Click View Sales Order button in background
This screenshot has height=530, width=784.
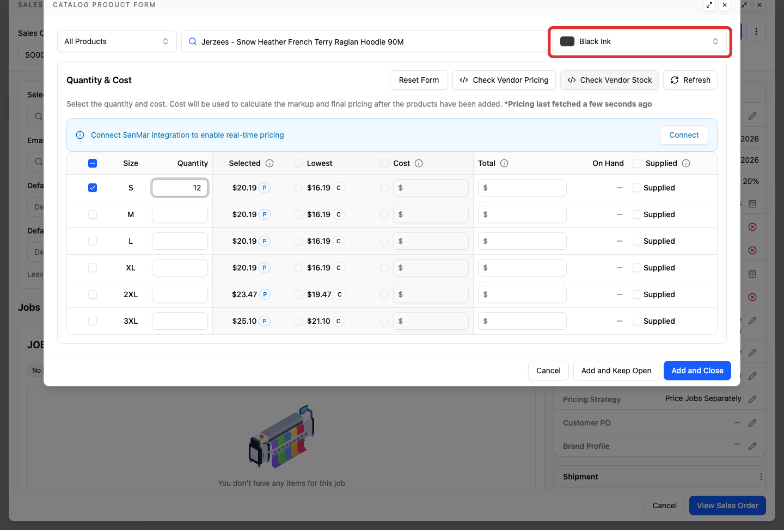(x=727, y=506)
